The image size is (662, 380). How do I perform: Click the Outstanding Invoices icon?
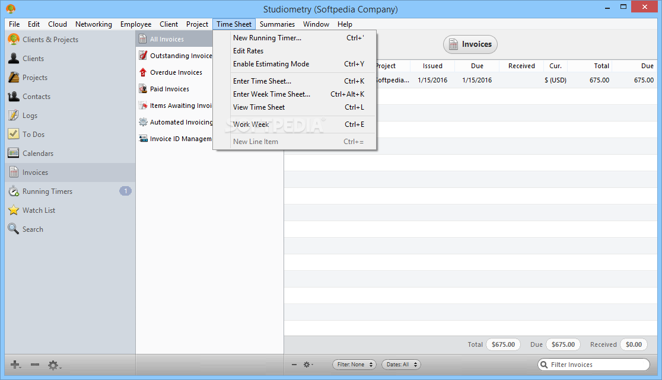[x=143, y=55]
